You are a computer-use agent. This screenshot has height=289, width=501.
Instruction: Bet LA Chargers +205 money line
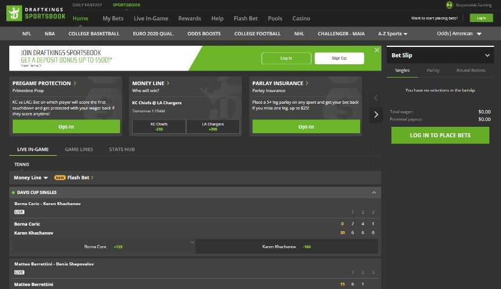(213, 127)
